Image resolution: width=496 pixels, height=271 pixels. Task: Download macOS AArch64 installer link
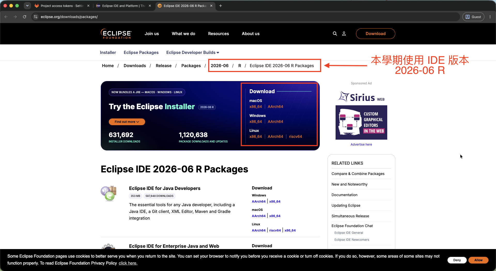coord(275,107)
